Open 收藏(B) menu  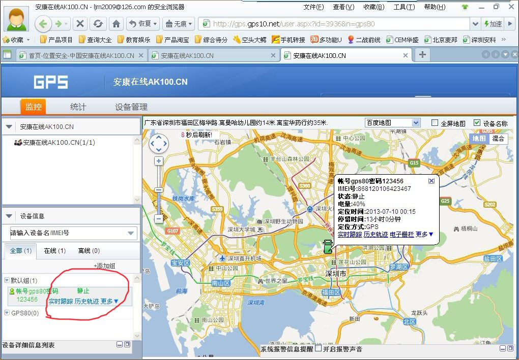[374, 7]
